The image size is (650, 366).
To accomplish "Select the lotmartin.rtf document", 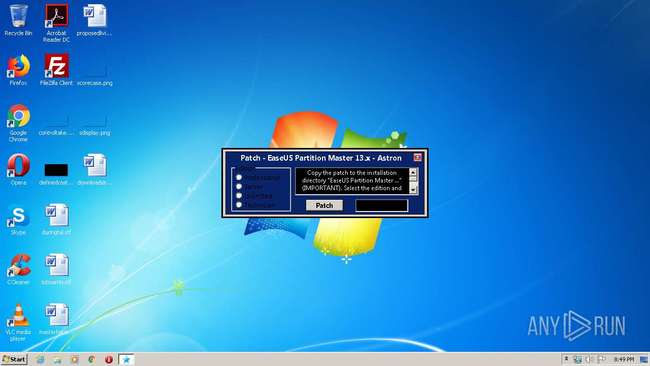I will pos(56,269).
